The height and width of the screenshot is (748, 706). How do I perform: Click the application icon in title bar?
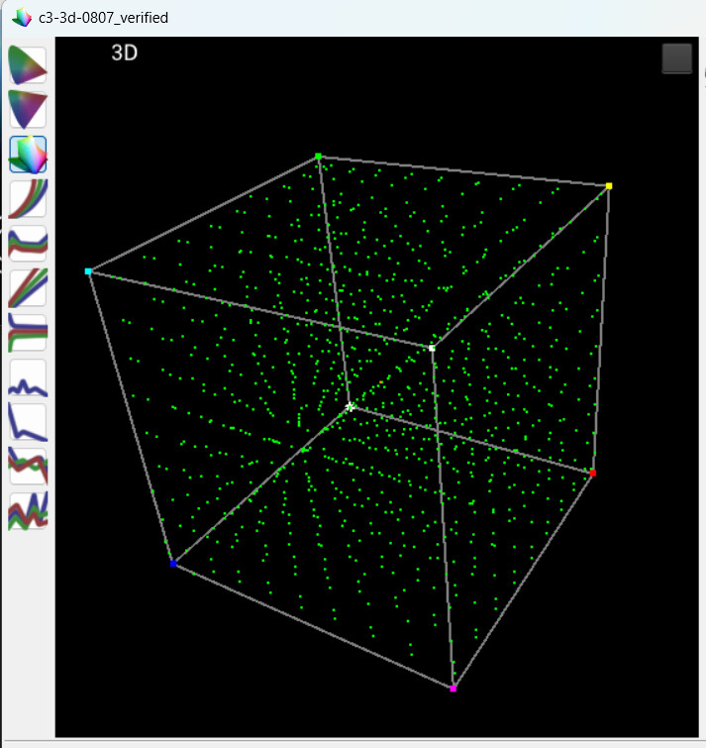coord(22,18)
